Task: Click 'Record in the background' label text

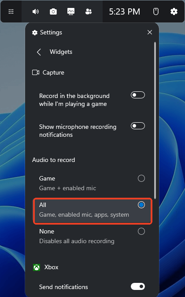Action: point(74,100)
